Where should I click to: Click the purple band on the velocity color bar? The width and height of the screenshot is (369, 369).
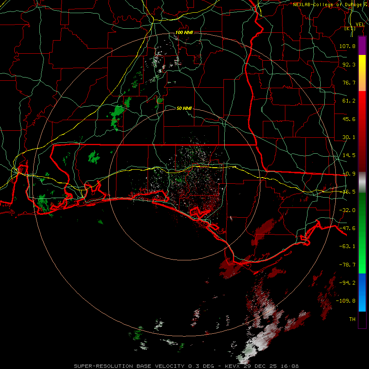coord(362,46)
